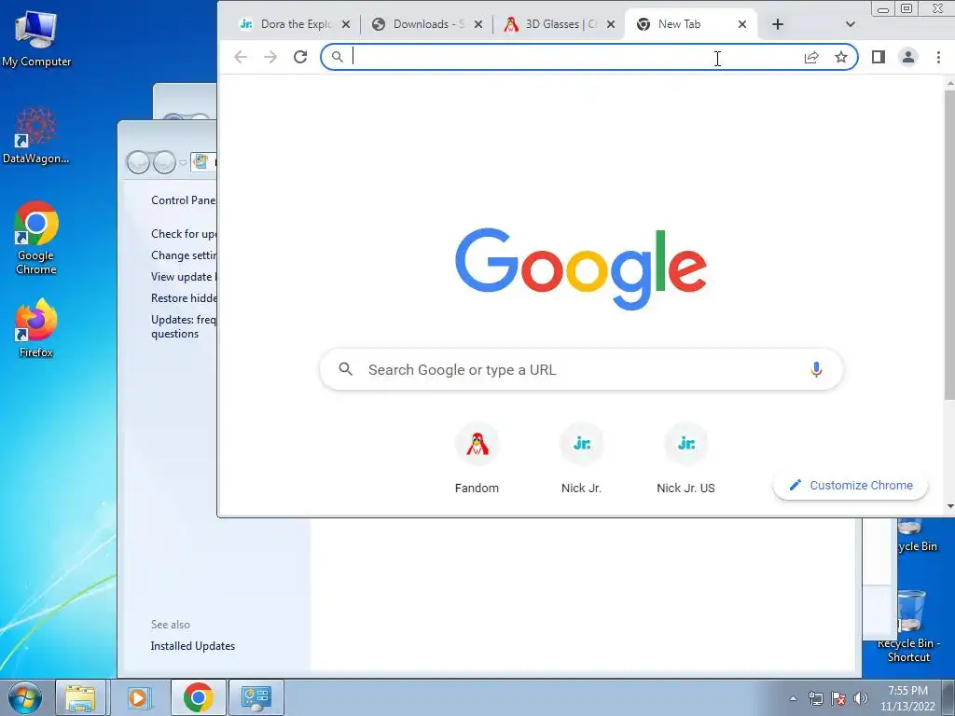Open Windows Explorer from taskbar
This screenshot has height=716, width=955.
pyautogui.click(x=81, y=697)
